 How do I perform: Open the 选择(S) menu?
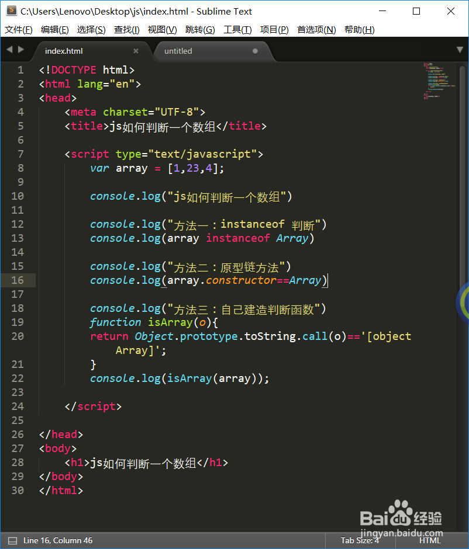[x=91, y=30]
